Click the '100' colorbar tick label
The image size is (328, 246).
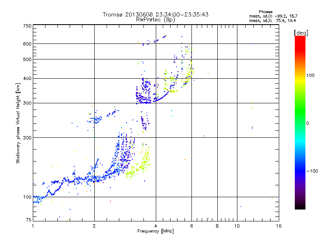[x=310, y=75]
